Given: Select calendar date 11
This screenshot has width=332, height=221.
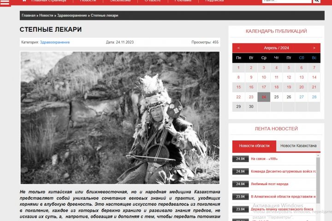Looking at the screenshot, I should (276, 77).
